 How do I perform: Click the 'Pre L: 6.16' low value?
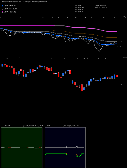(79, 10)
